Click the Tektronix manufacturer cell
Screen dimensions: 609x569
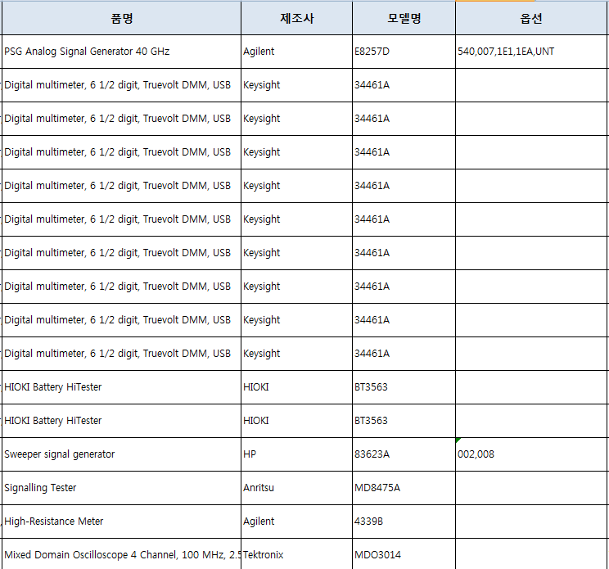click(x=296, y=555)
